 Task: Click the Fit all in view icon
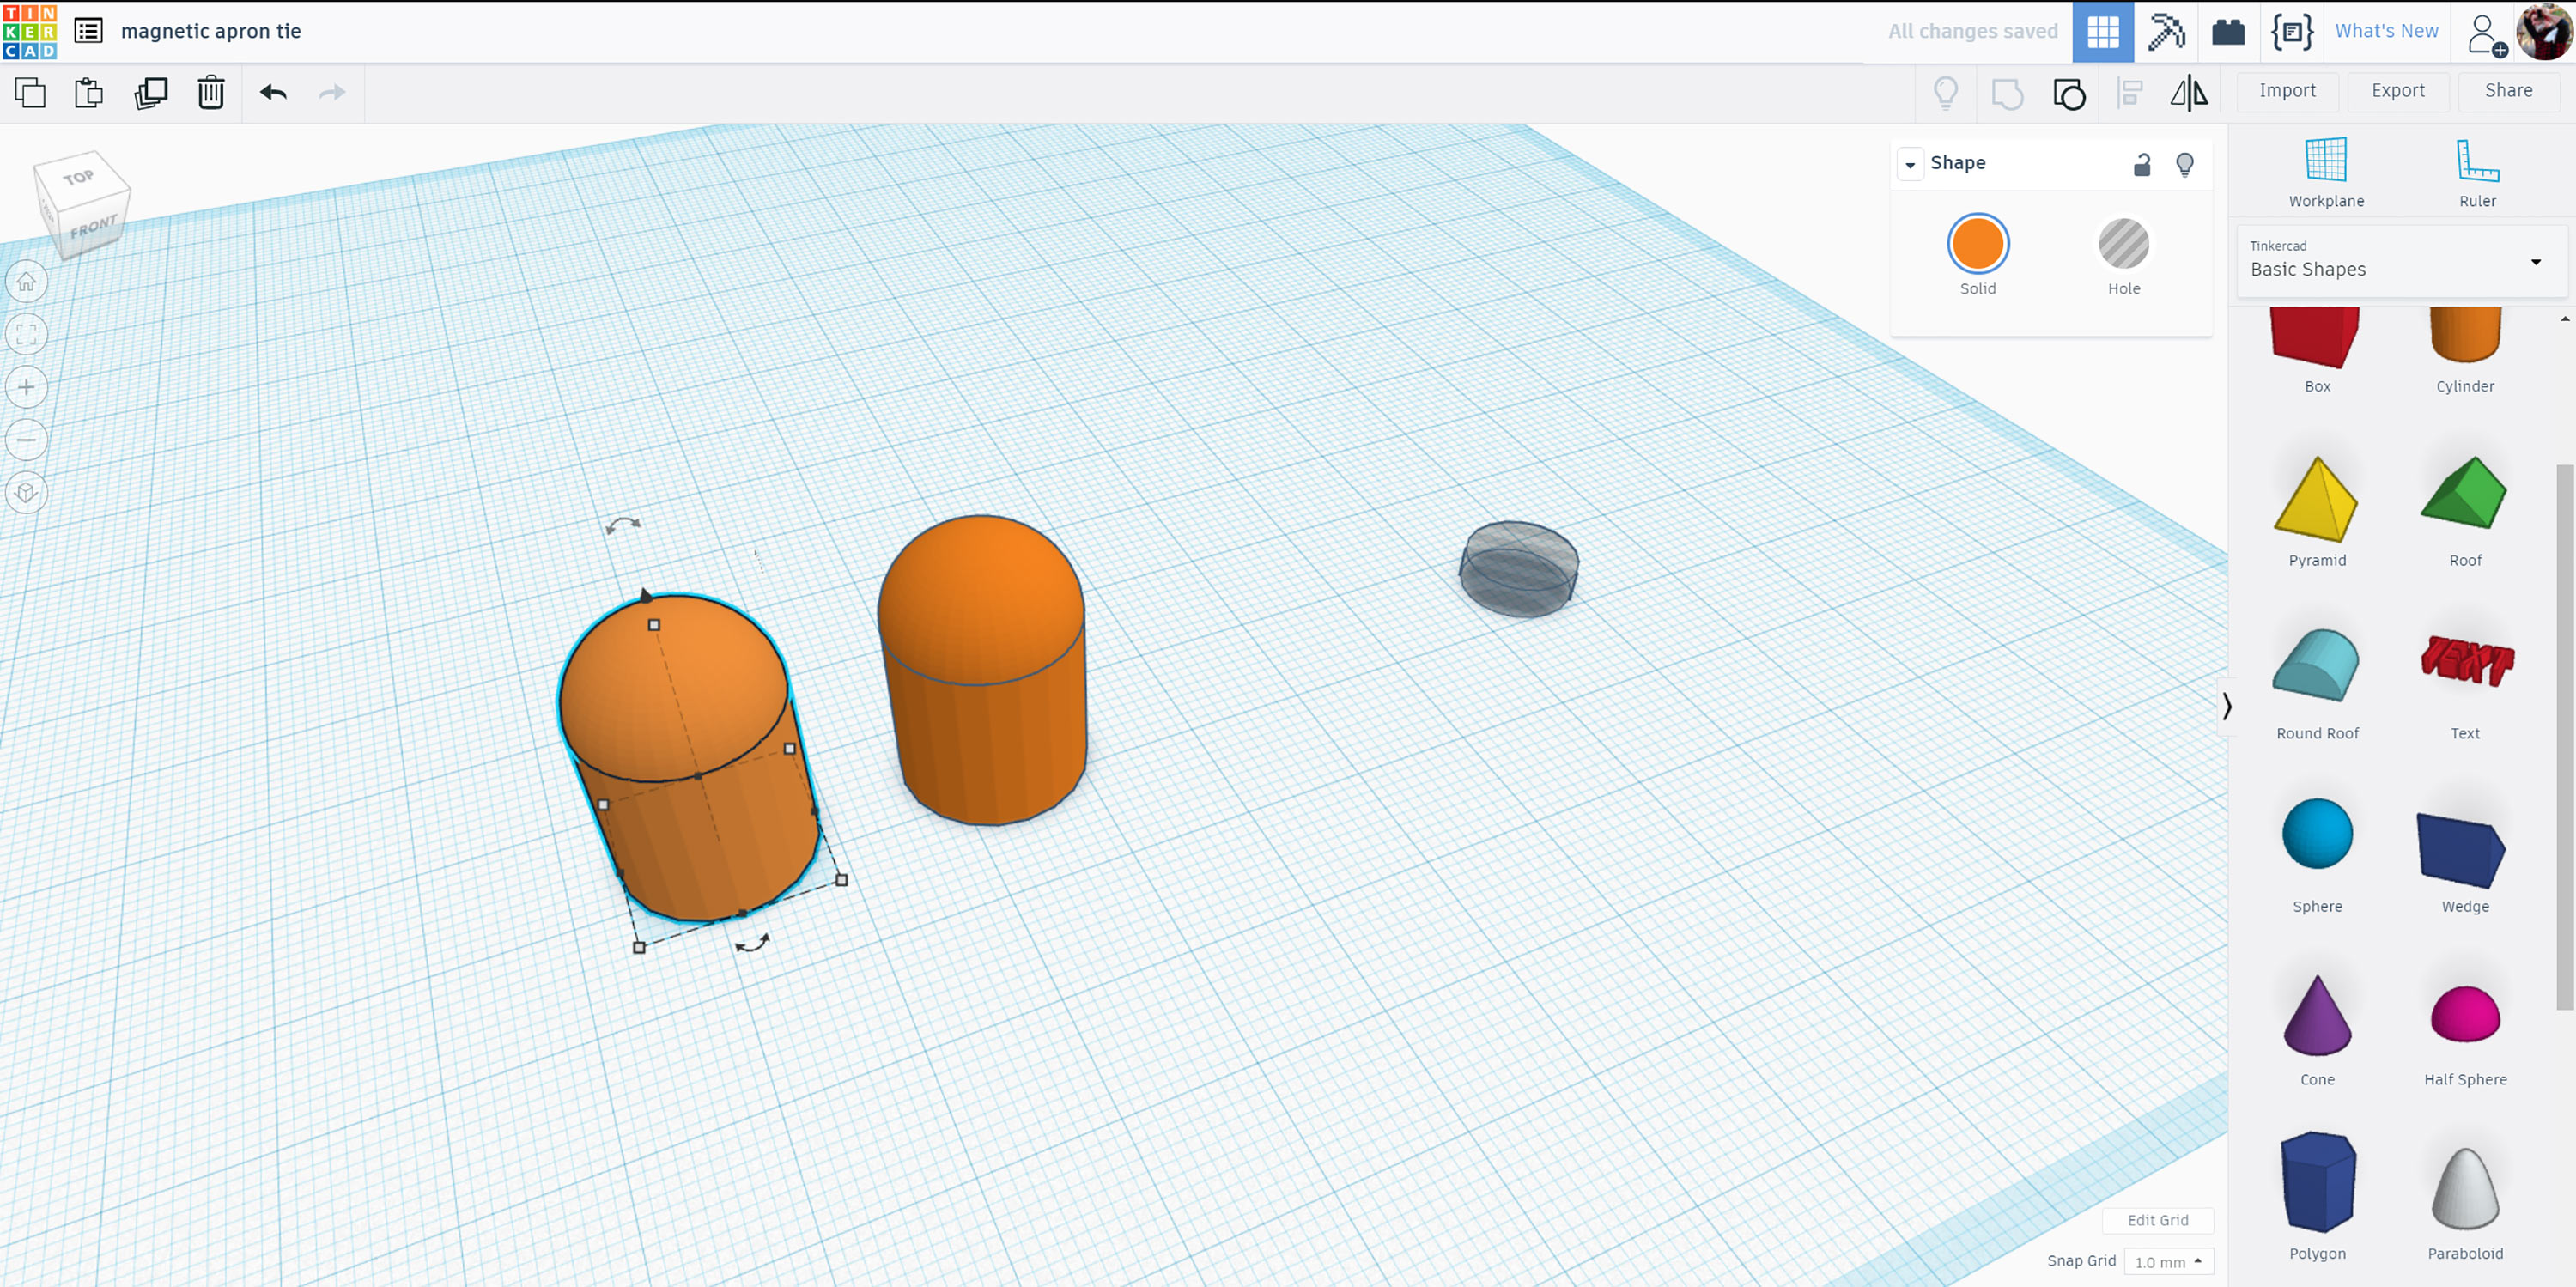tap(27, 334)
